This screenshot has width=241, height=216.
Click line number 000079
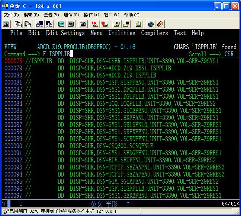(x=13, y=68)
